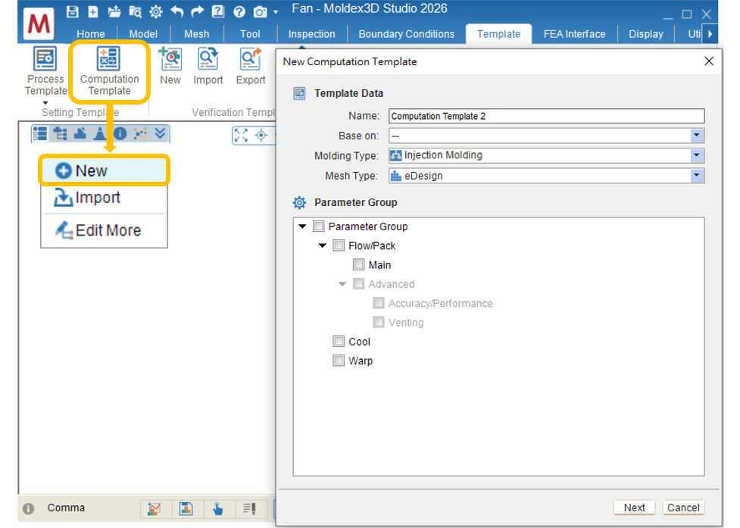Image resolution: width=740 pixels, height=528 pixels.
Task: Open the Tool ribbon tab
Action: coord(250,34)
